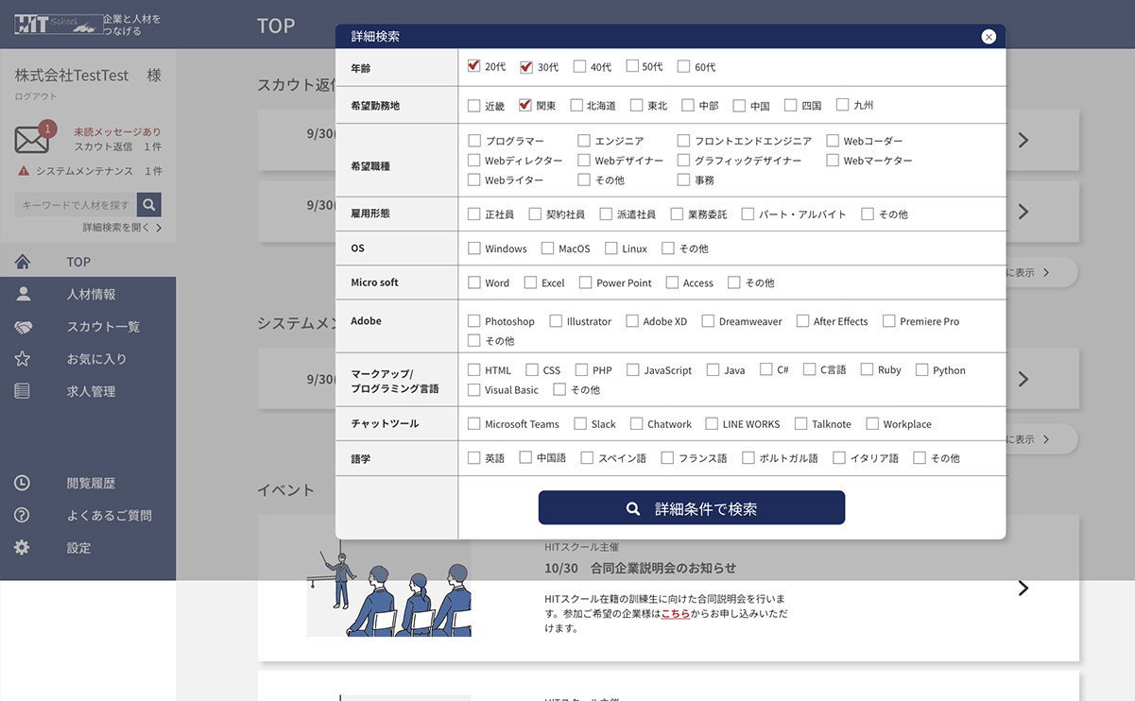This screenshot has width=1135, height=701.
Task: Click the keyword search magnifier button
Action: (148, 205)
